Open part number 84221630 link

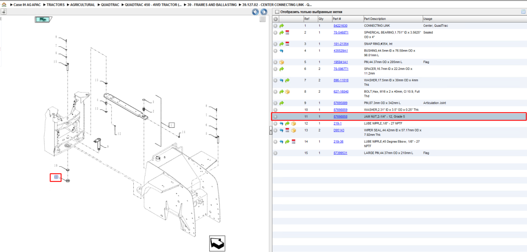(x=340, y=26)
